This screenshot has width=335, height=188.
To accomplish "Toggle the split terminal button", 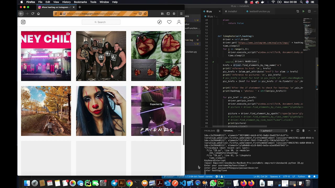I will 298,131.
